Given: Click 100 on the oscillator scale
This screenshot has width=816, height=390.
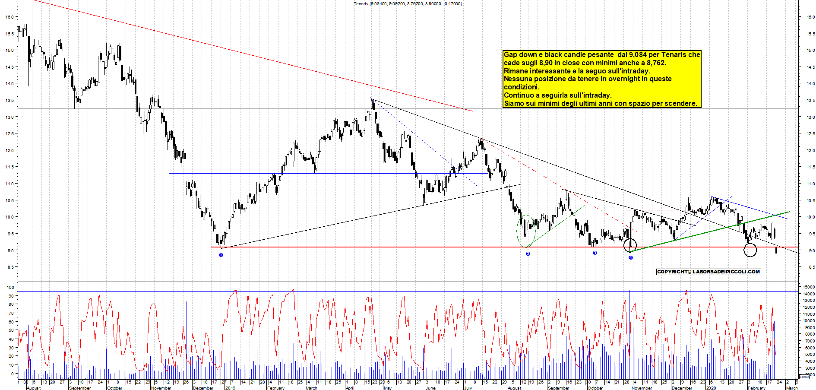Looking at the screenshot, I should coord(11,287).
